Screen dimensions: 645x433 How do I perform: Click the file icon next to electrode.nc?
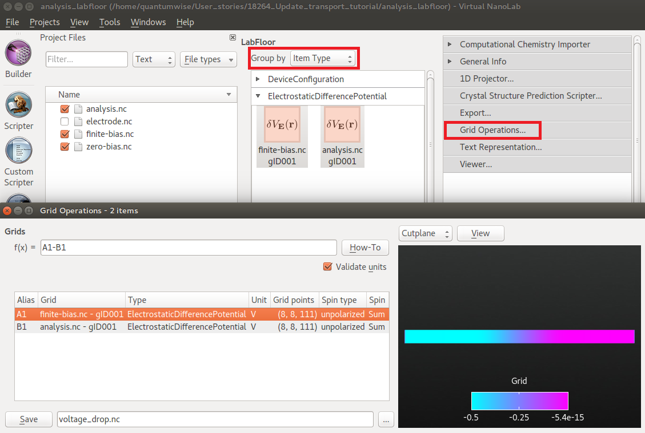78,122
